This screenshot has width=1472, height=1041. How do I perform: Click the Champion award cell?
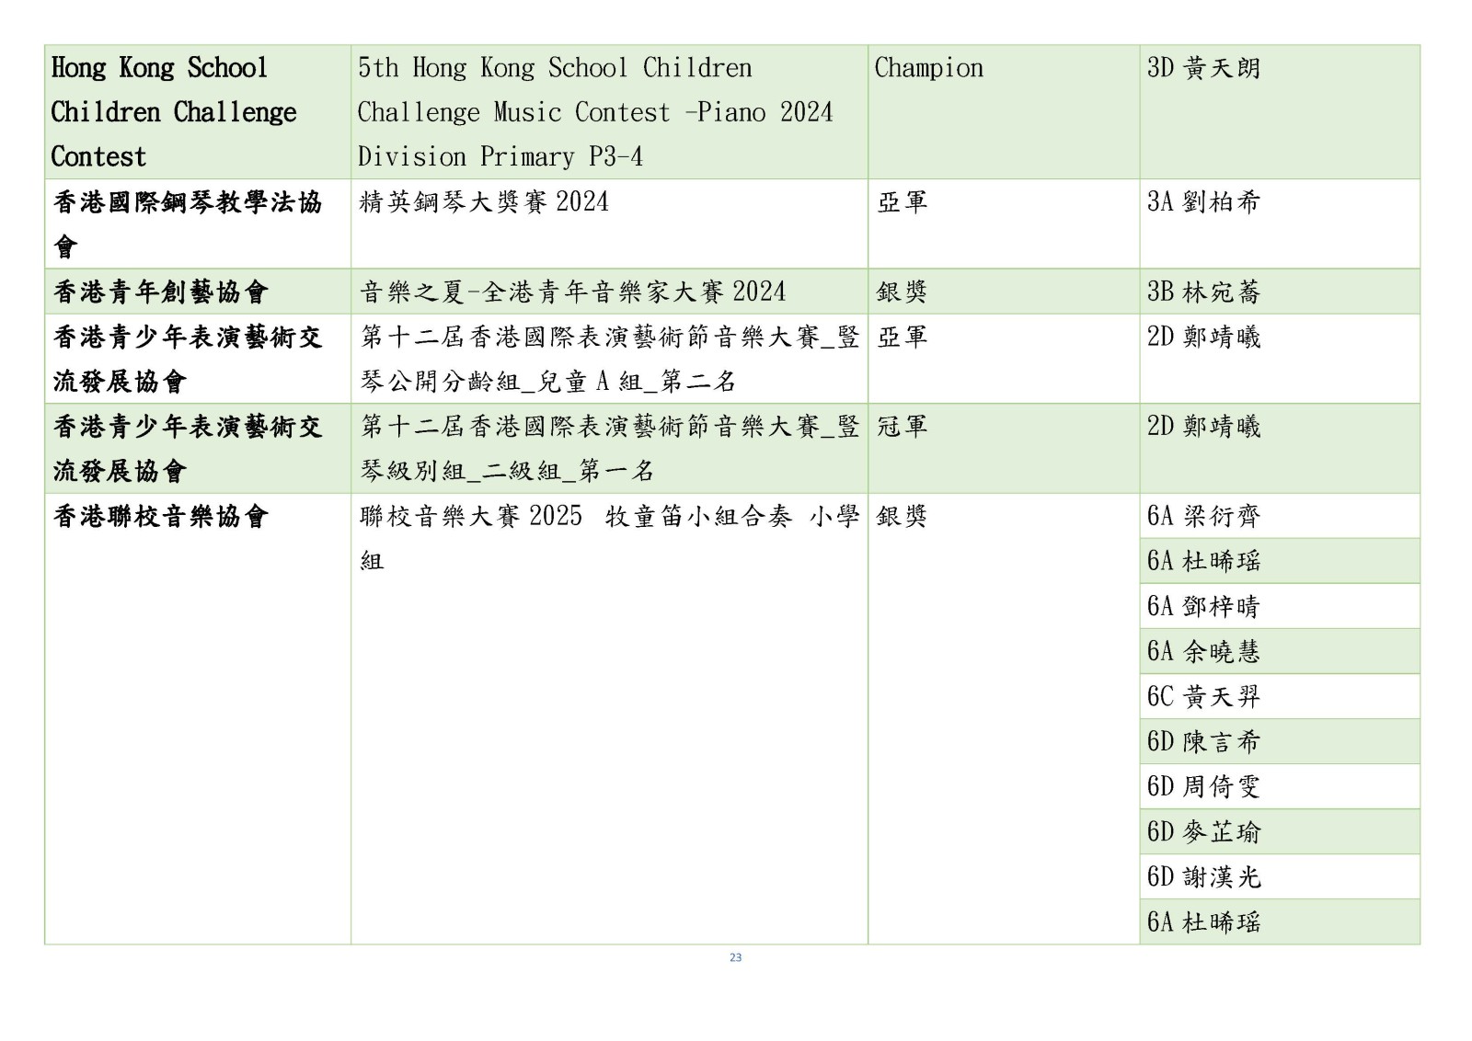(x=928, y=68)
